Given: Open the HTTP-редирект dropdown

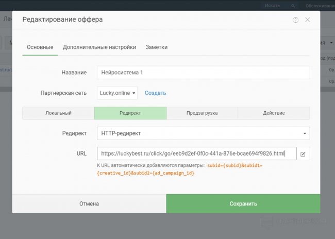Looking at the screenshot, I should tap(203, 133).
